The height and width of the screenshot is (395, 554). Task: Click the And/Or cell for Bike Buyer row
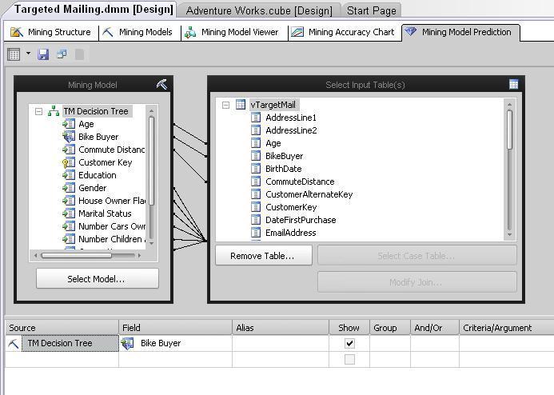pyautogui.click(x=435, y=343)
